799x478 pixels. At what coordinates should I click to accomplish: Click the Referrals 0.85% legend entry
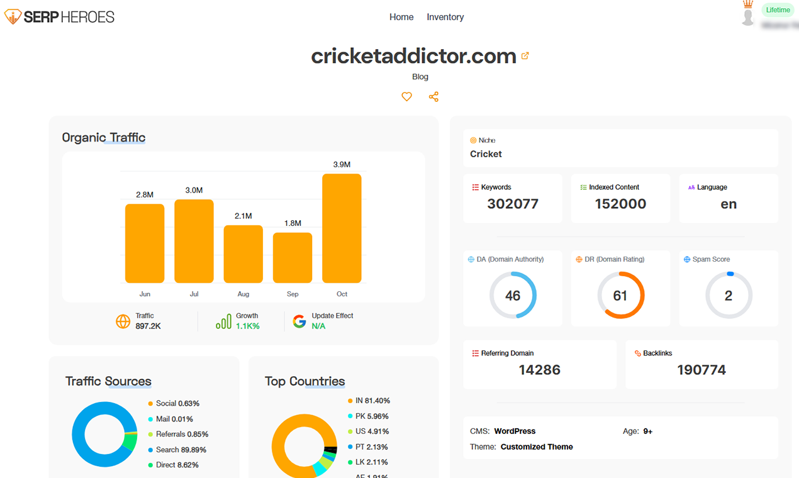click(178, 434)
